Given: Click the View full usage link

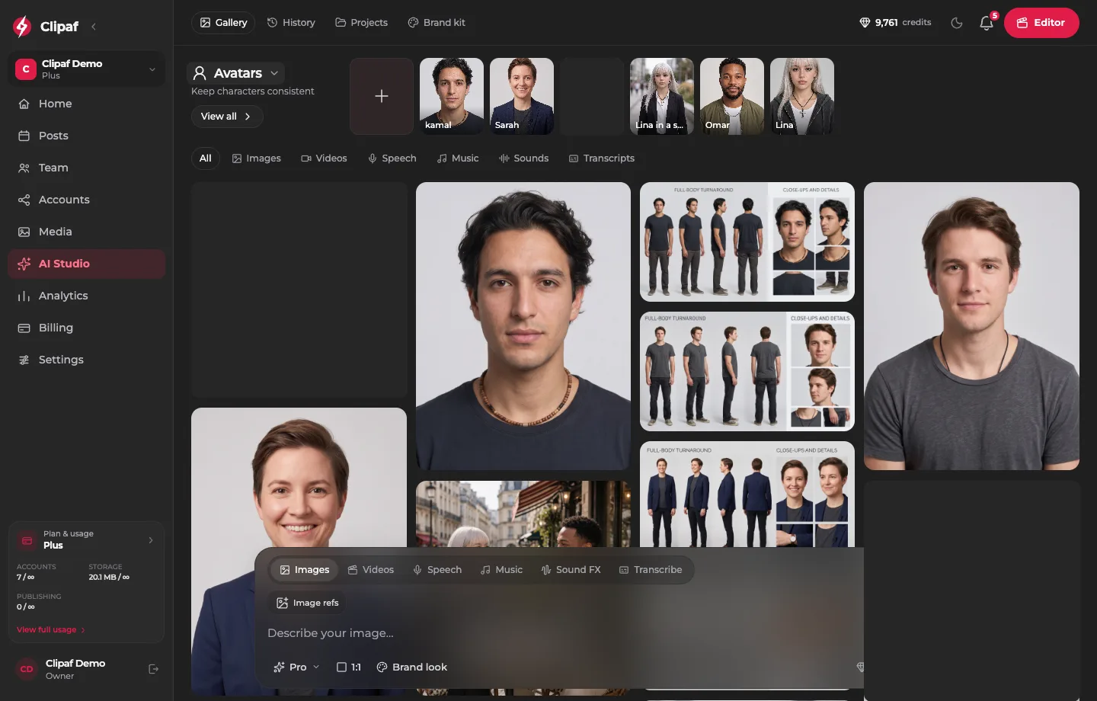Looking at the screenshot, I should (x=51, y=630).
